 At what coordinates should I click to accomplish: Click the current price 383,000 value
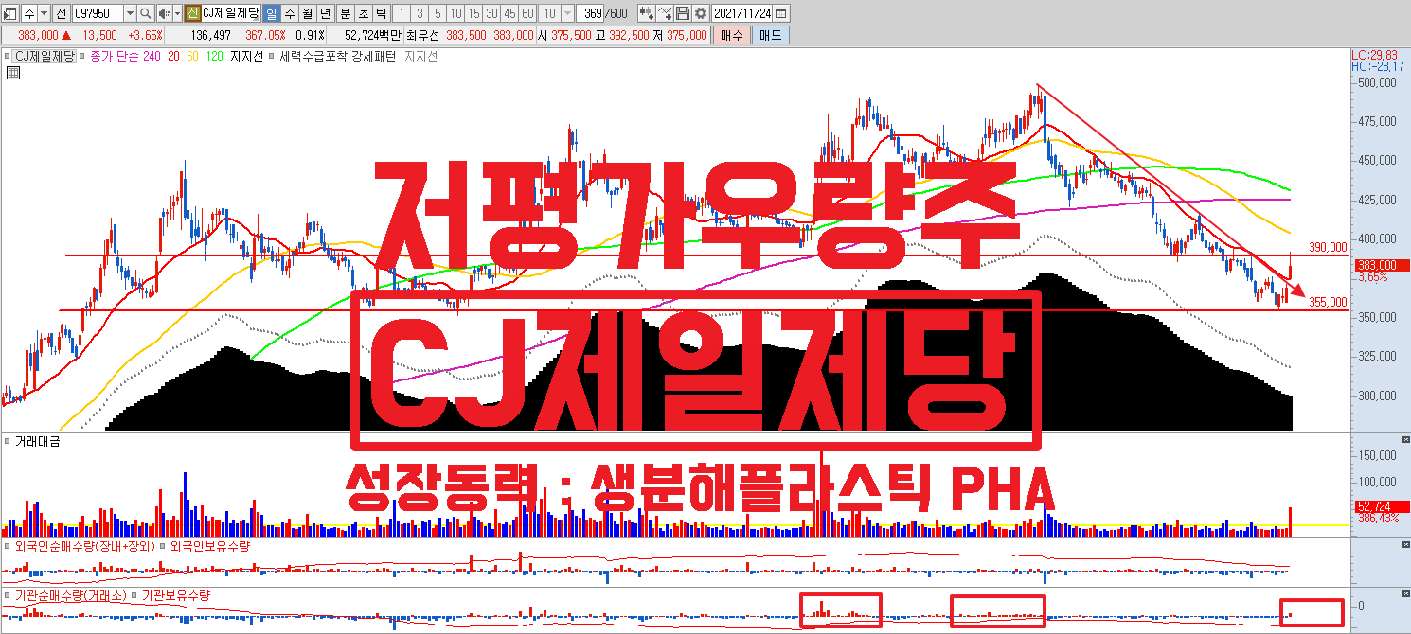tap(38, 35)
